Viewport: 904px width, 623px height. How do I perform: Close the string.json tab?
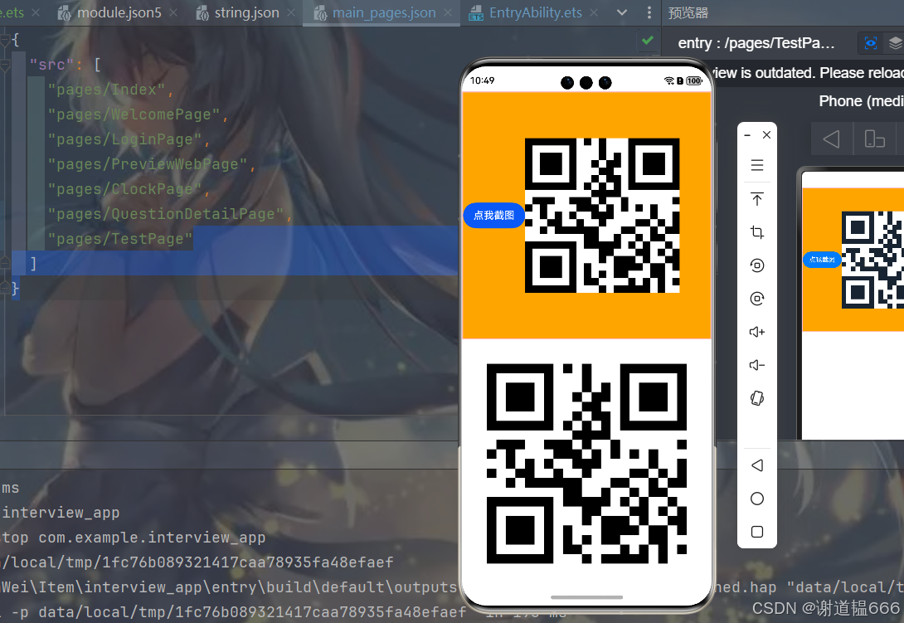point(290,12)
